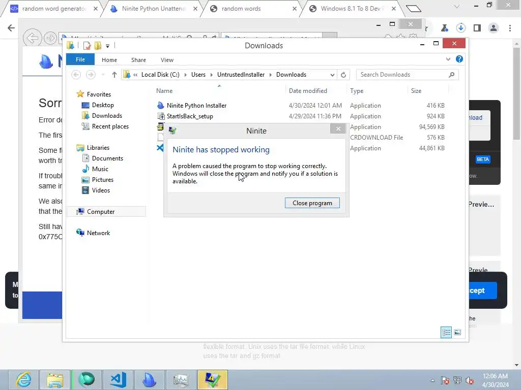Click search magnifier icon in Explorer
This screenshot has height=390, width=521.
point(451,75)
